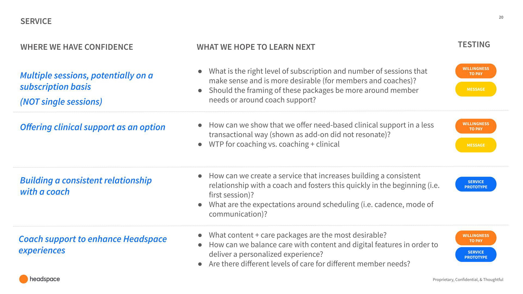Click the SERVICE slide title
This screenshot has height=294, width=523.
point(36,21)
